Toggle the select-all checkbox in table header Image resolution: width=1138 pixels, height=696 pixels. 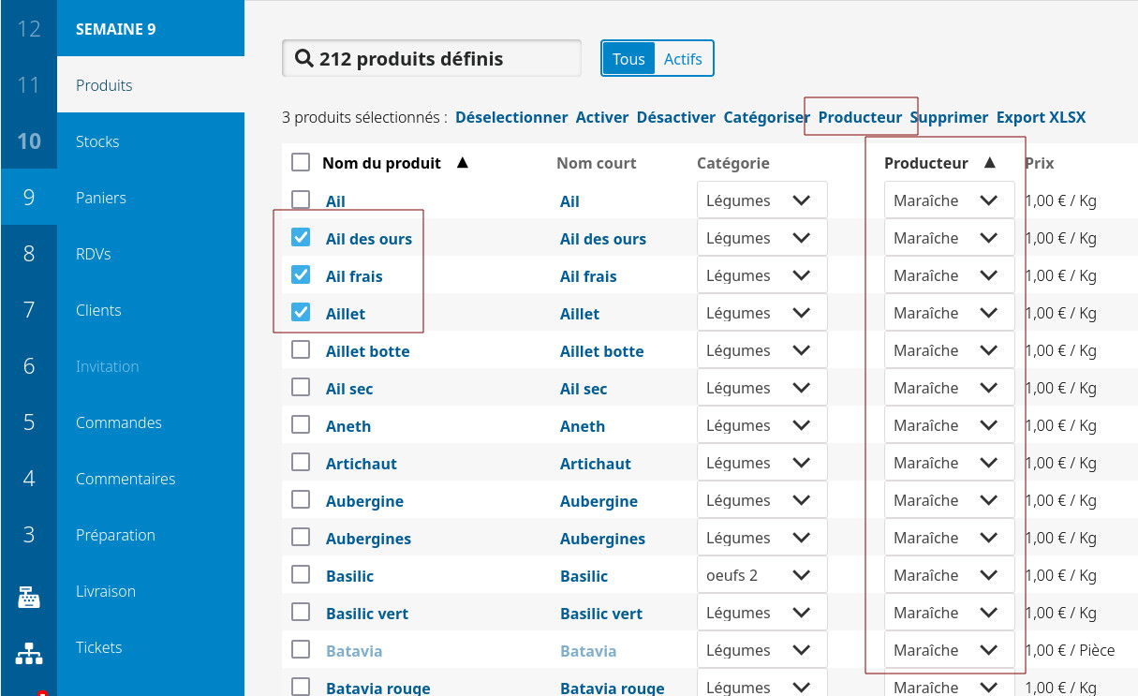[301, 163]
